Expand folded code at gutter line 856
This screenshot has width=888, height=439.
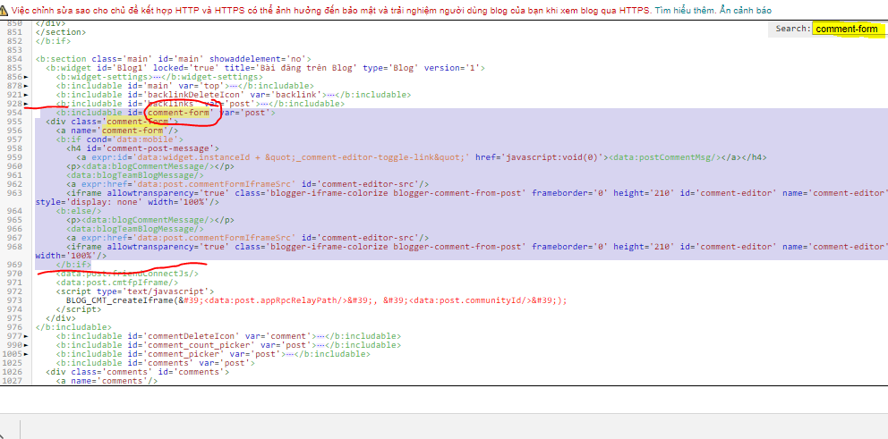pyautogui.click(x=26, y=77)
